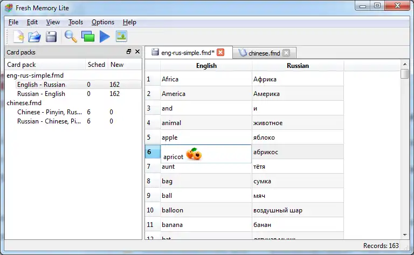Select eng-rus-simple.fmd in card packs tree

(35, 75)
